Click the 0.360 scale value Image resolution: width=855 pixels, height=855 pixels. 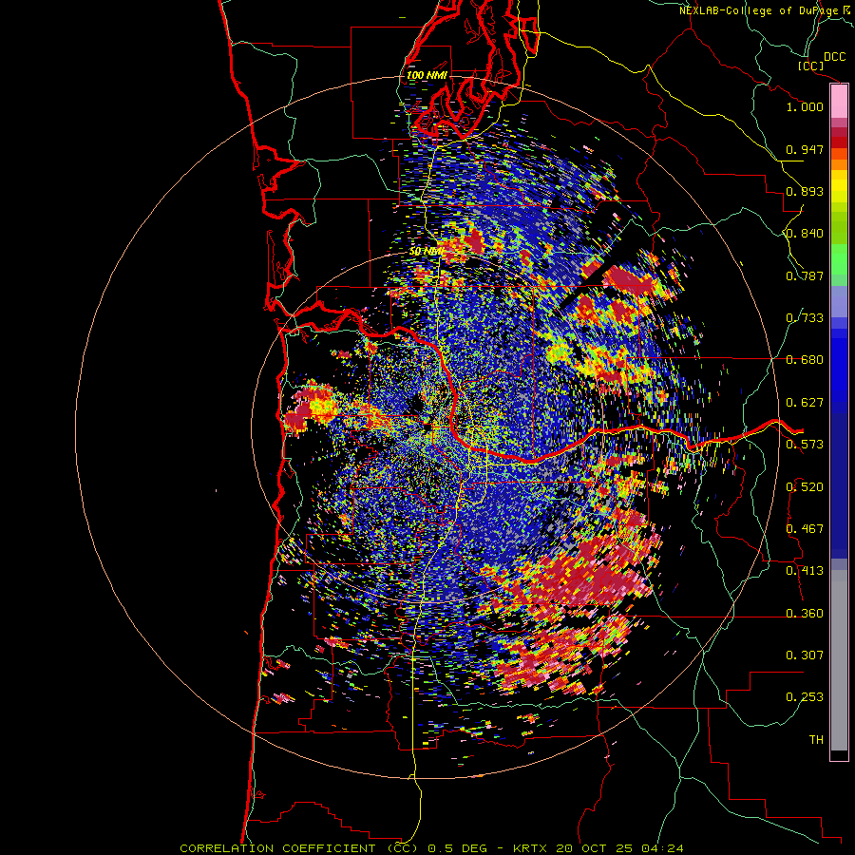click(x=805, y=613)
